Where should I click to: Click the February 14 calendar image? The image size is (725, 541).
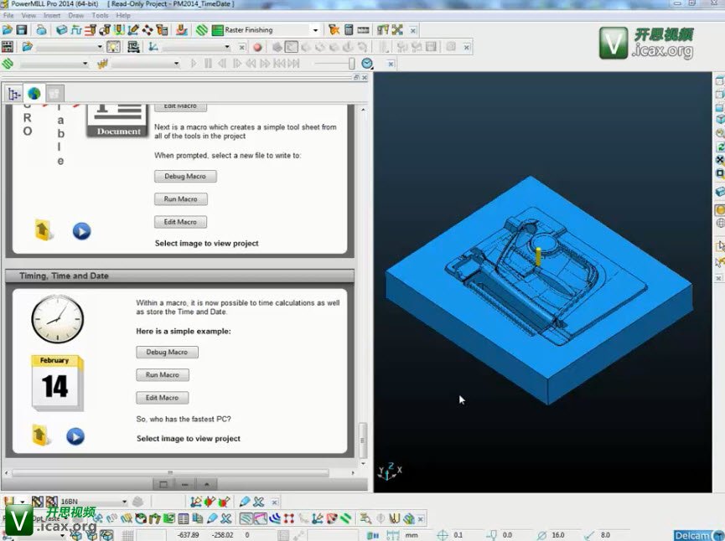(x=56, y=383)
